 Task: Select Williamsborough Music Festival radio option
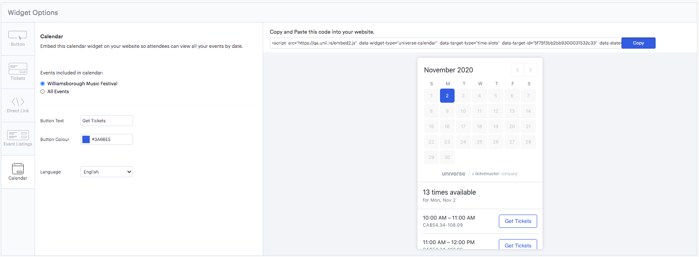coord(43,84)
